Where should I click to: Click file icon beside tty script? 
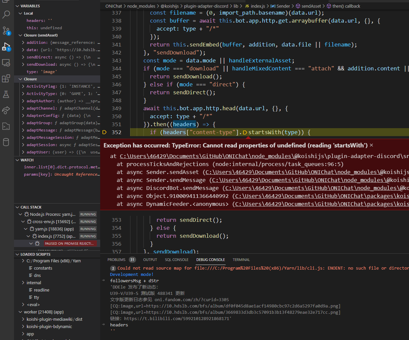31,297
